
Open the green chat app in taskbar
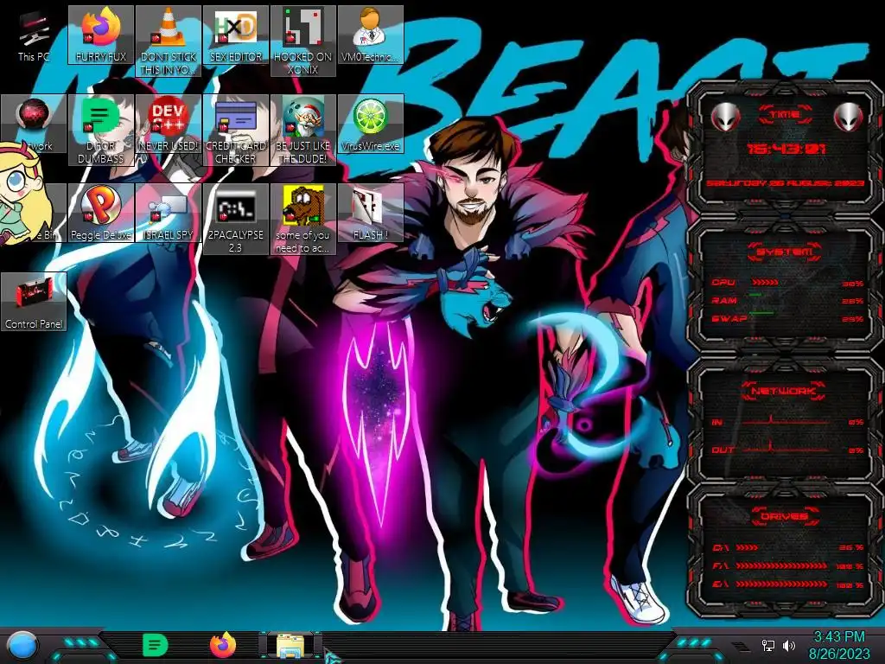click(x=156, y=645)
